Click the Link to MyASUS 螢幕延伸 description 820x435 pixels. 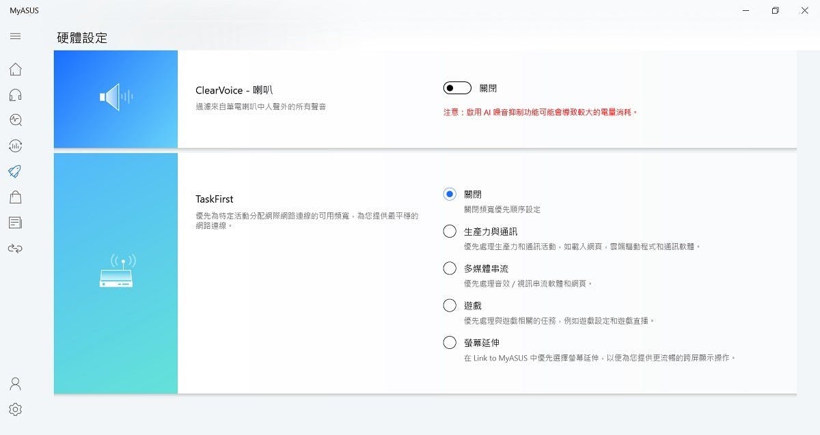pos(600,357)
